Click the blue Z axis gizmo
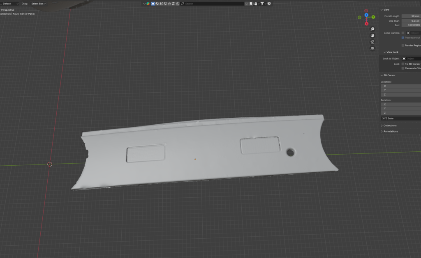The image size is (421, 258). 366,15
